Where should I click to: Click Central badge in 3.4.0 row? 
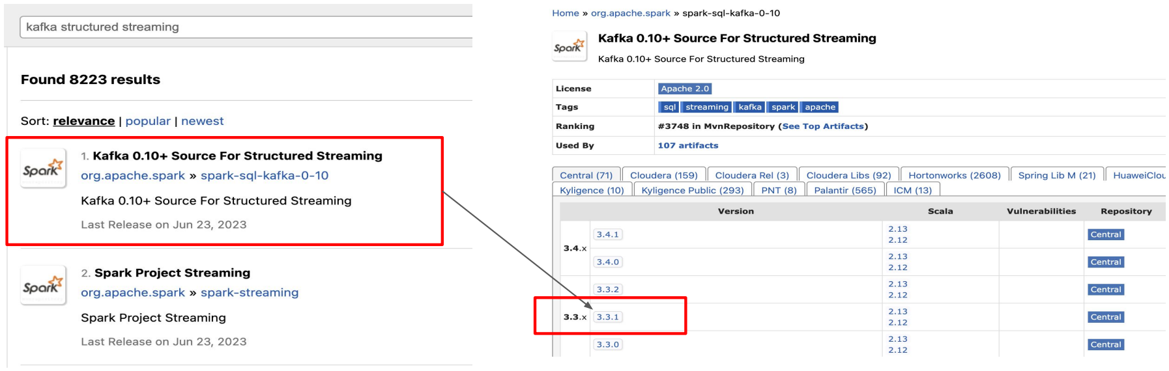1106,262
